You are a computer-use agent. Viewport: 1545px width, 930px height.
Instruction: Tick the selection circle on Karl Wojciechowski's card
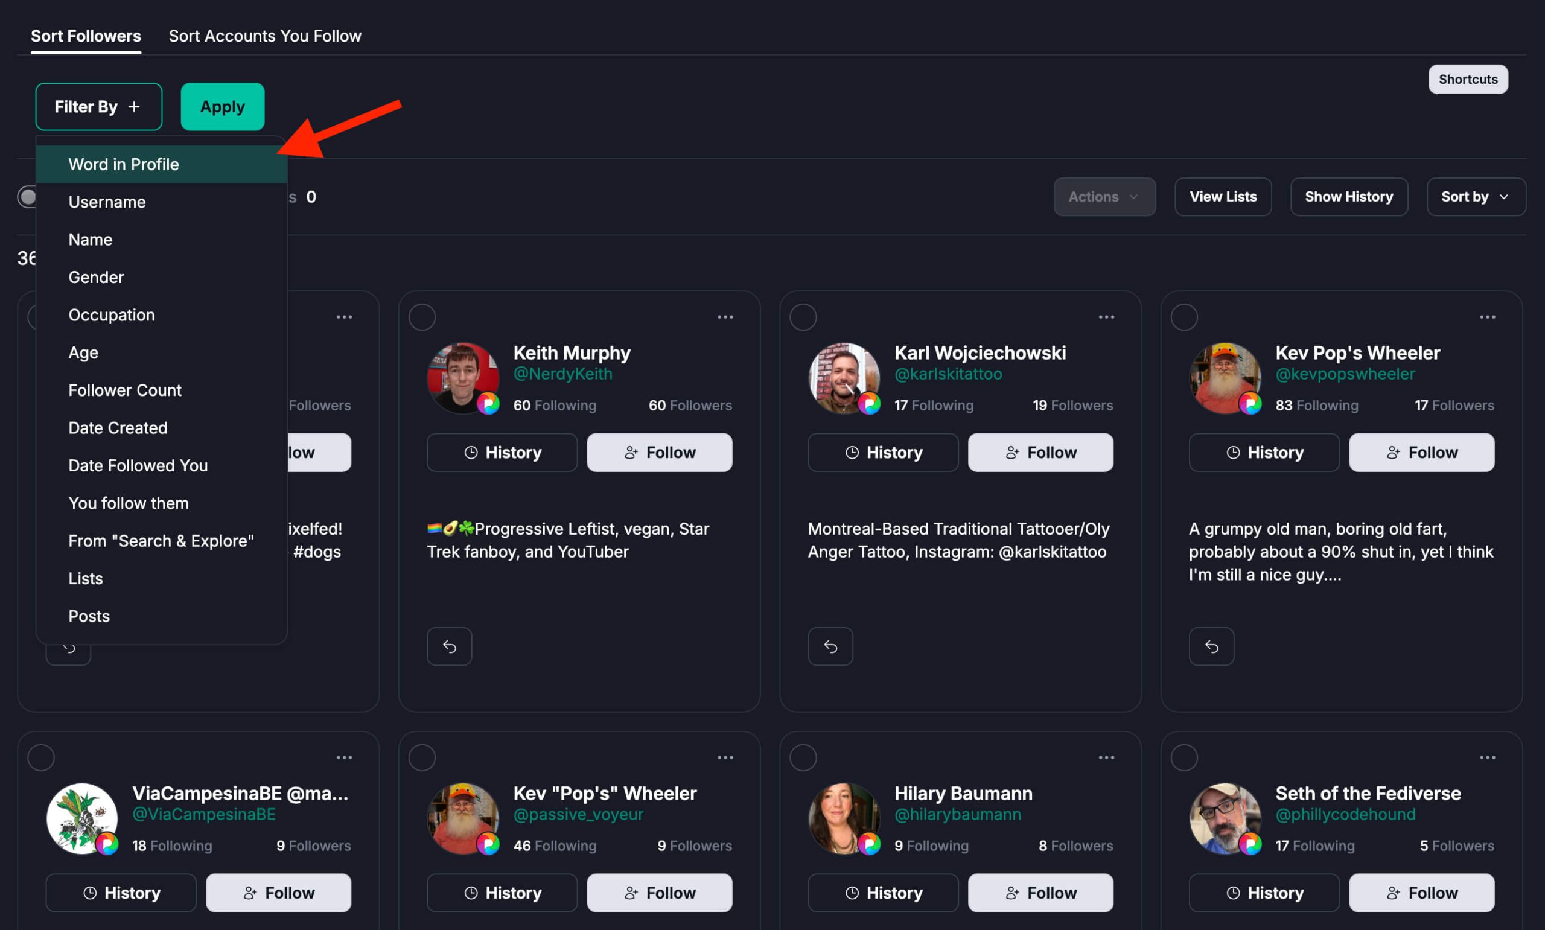[x=803, y=317]
